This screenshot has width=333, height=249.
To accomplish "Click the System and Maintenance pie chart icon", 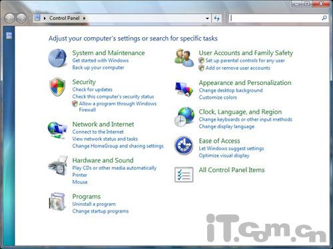I will [x=57, y=58].
